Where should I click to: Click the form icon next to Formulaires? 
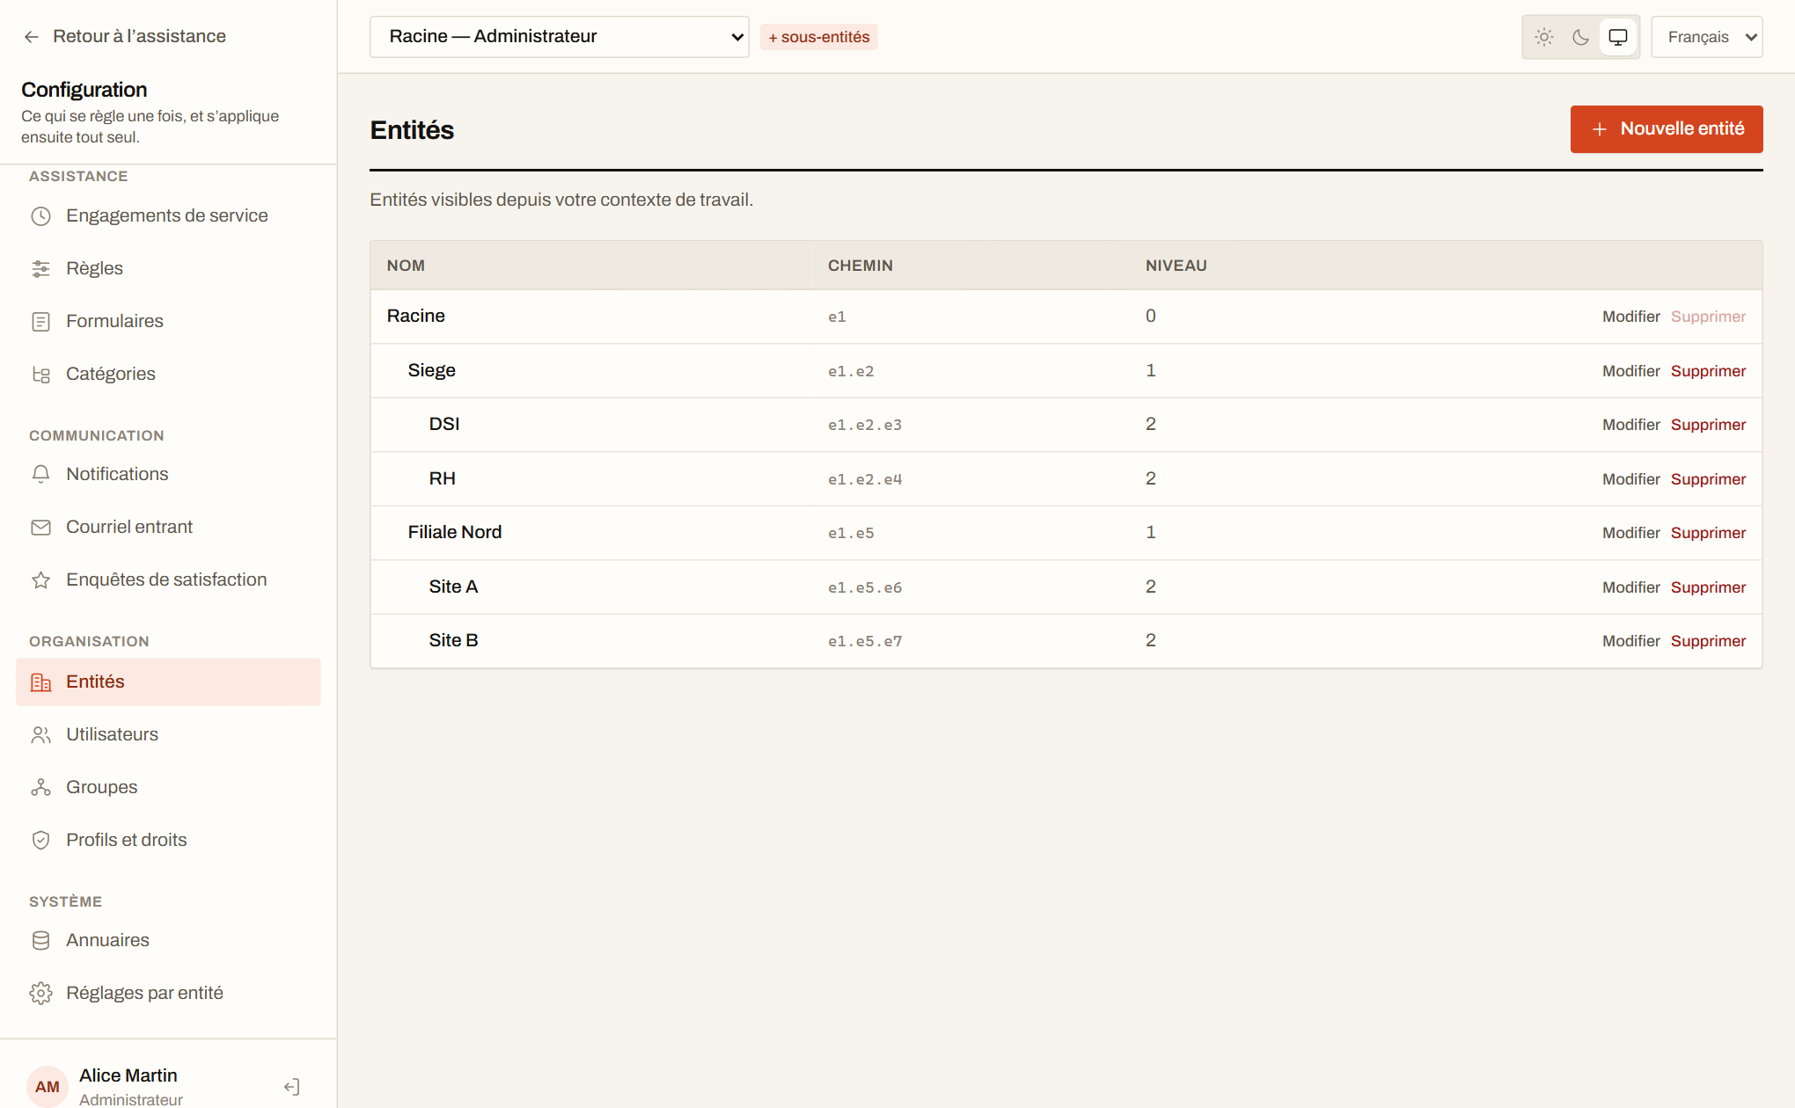pyautogui.click(x=40, y=322)
